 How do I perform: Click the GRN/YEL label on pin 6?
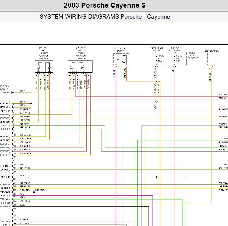[25, 120]
